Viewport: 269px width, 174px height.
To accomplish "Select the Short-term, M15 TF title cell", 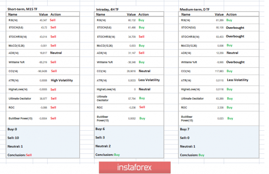I will point(24,8).
